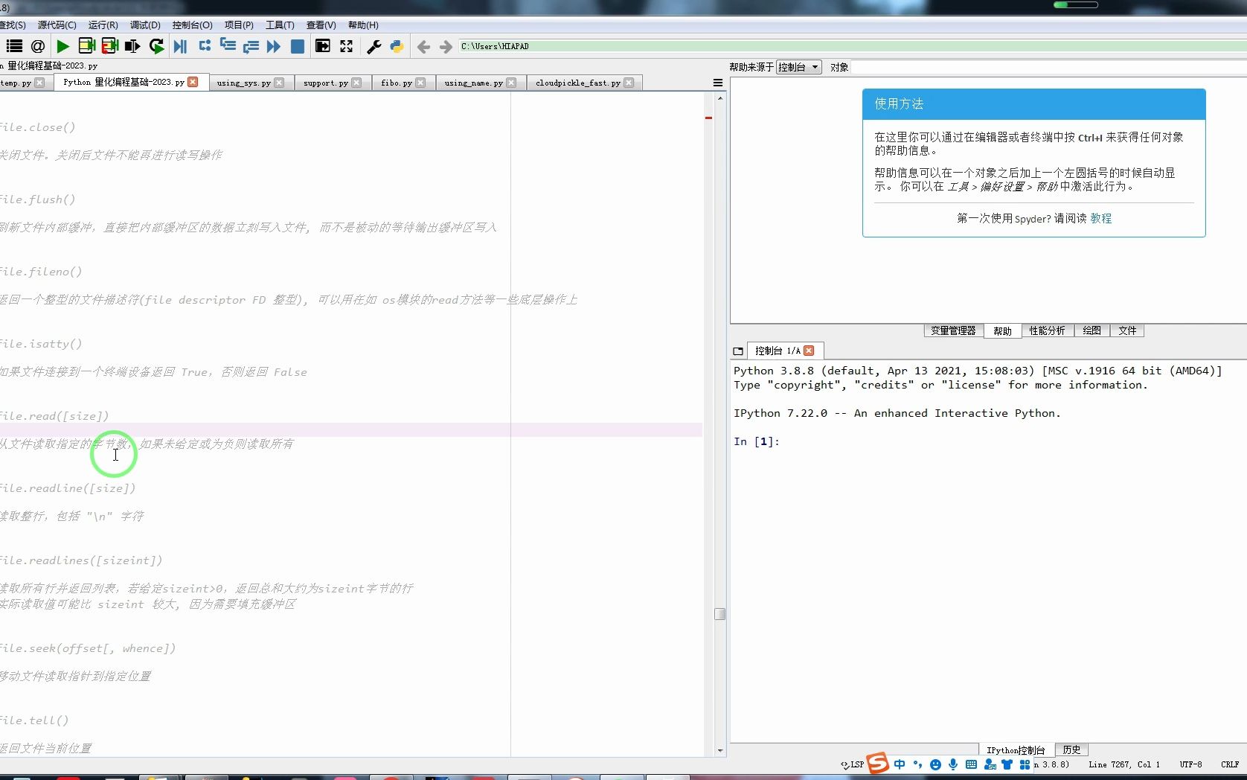Open the 源代码(C) menu

click(x=57, y=25)
